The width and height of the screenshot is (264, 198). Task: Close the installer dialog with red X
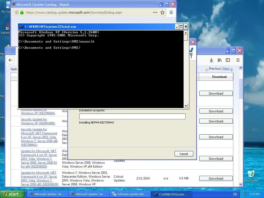[x=193, y=42]
